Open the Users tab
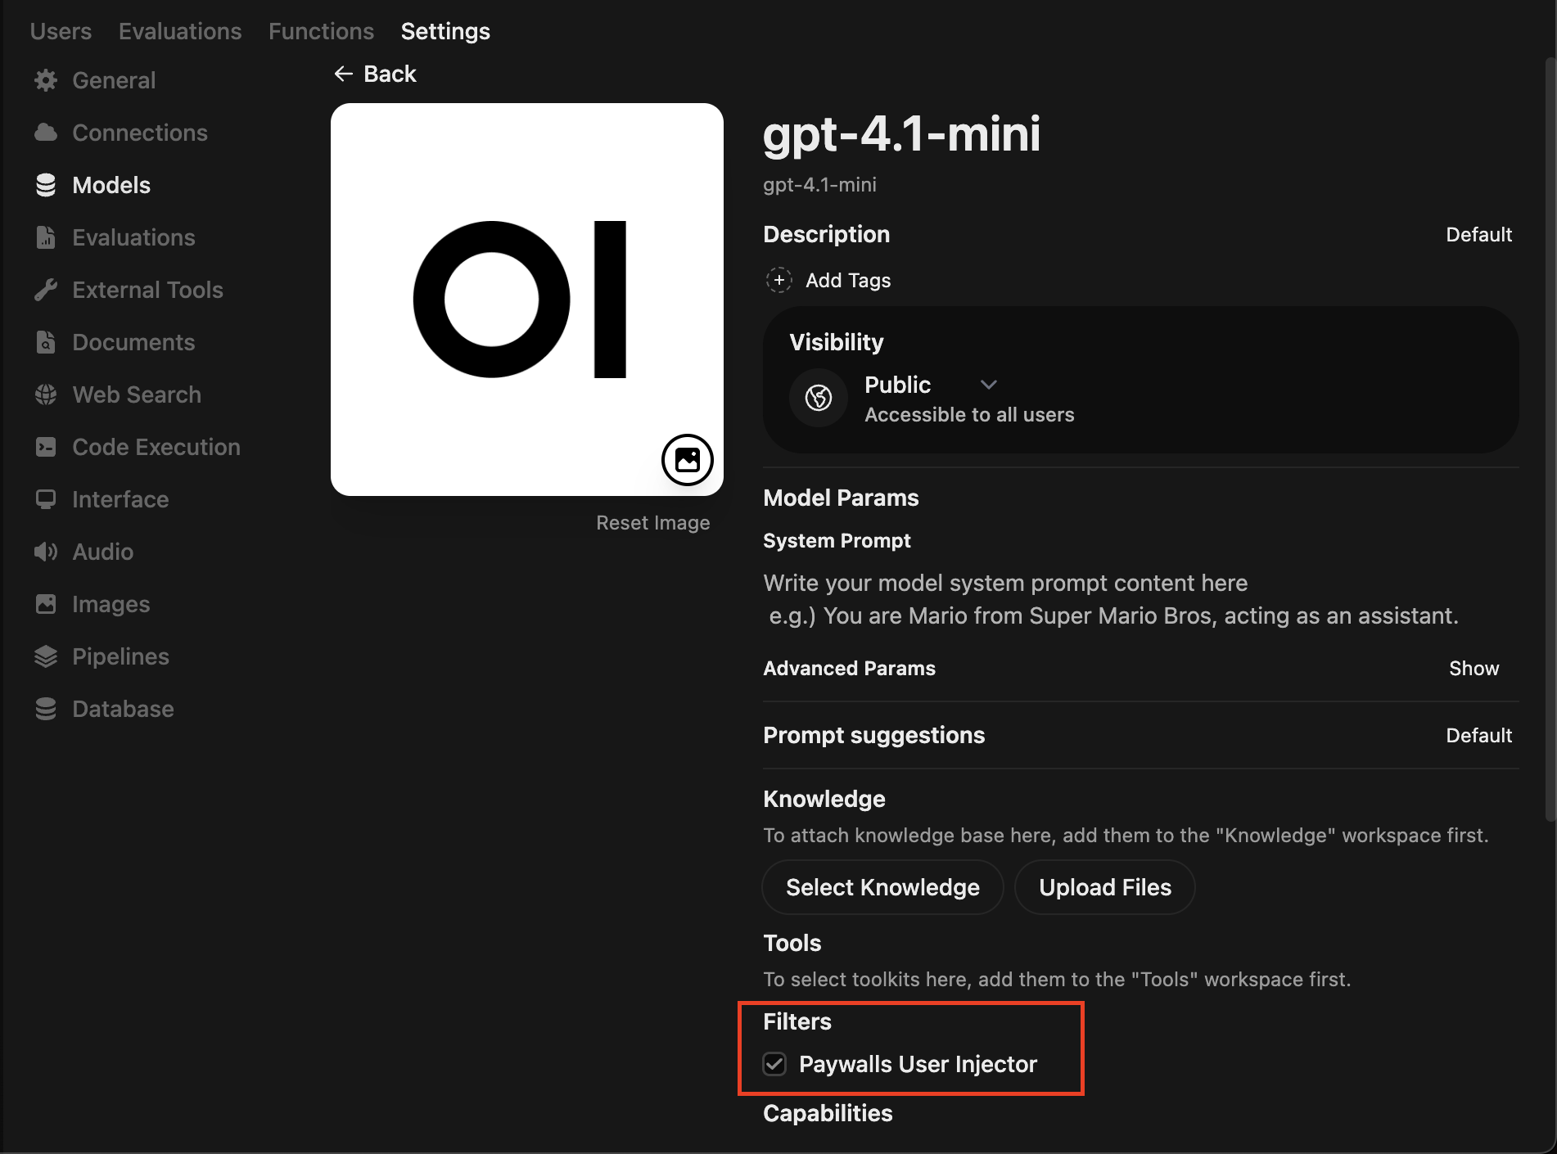The image size is (1557, 1154). coord(61,31)
